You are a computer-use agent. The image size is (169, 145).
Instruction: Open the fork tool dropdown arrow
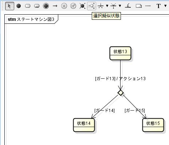tap(107, 6)
